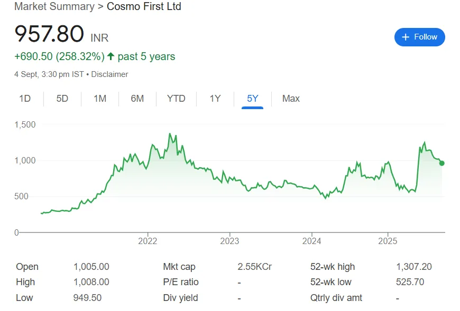Click the 1,500 y-axis gridline label
Viewport: 460px width, 311px height.
24,125
